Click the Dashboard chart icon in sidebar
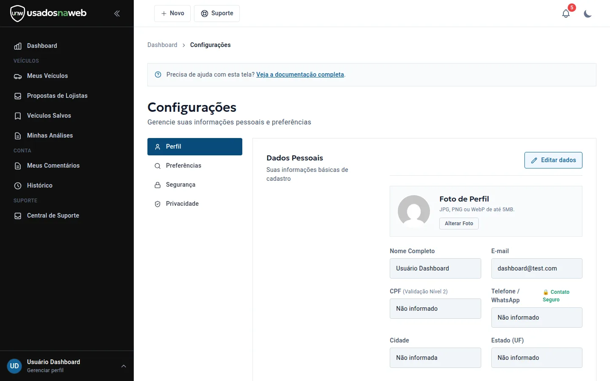This screenshot has width=610, height=381. [x=18, y=46]
